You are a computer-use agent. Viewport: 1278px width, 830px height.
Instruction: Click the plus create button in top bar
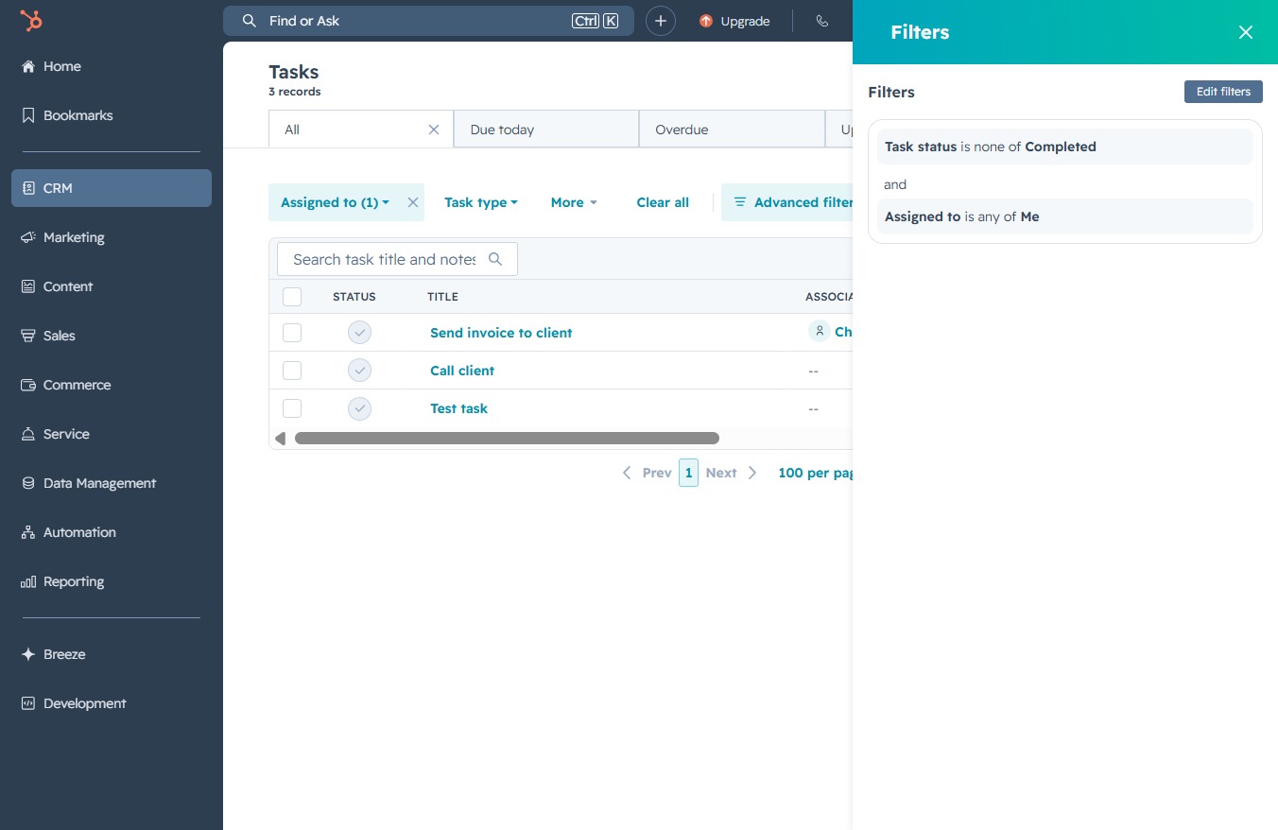tap(661, 21)
